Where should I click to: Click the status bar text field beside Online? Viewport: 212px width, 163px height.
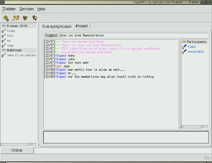pos(123,151)
